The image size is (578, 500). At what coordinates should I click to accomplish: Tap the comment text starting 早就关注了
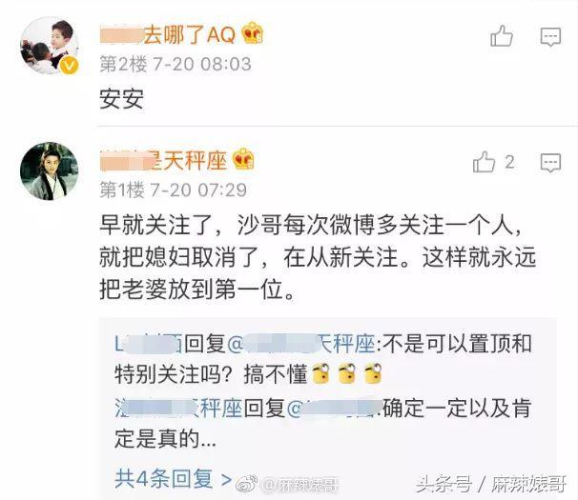pos(318,257)
